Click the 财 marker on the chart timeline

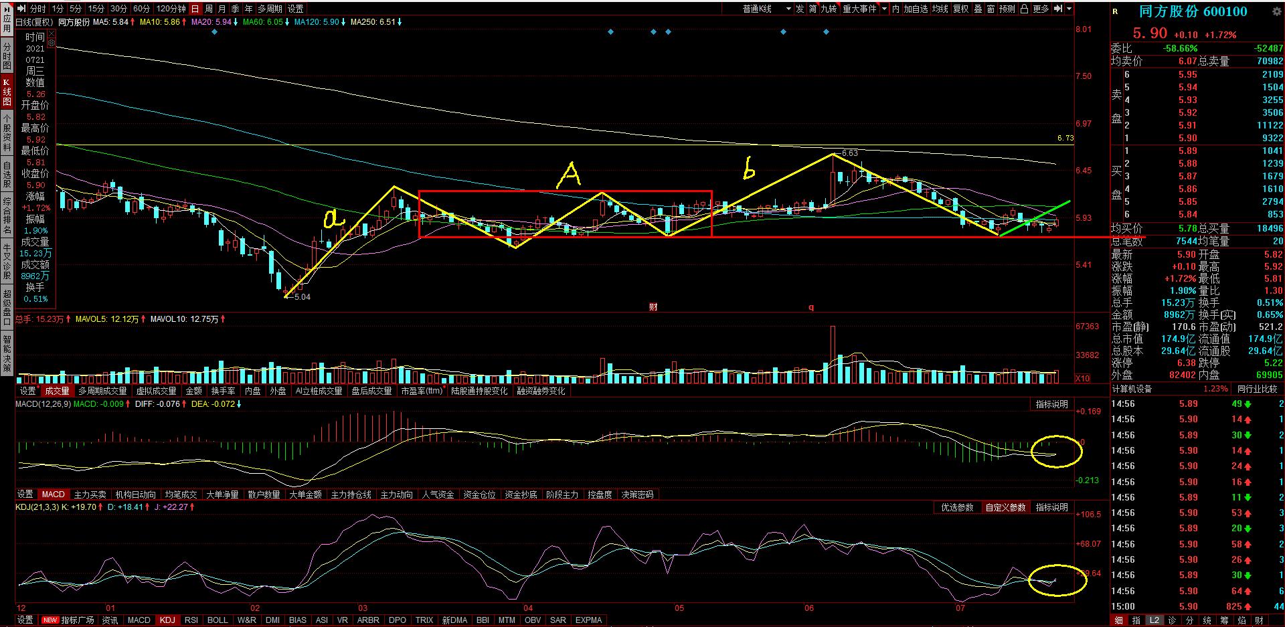pos(653,307)
